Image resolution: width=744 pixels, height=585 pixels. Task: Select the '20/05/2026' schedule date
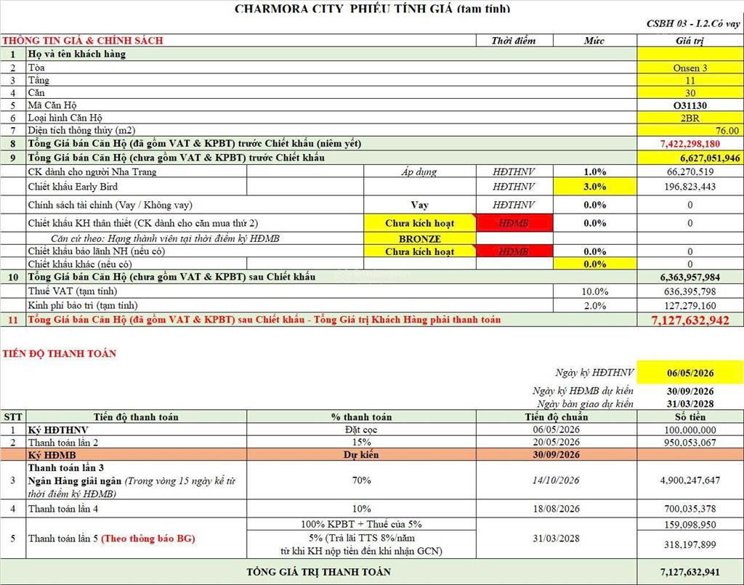tap(556, 442)
